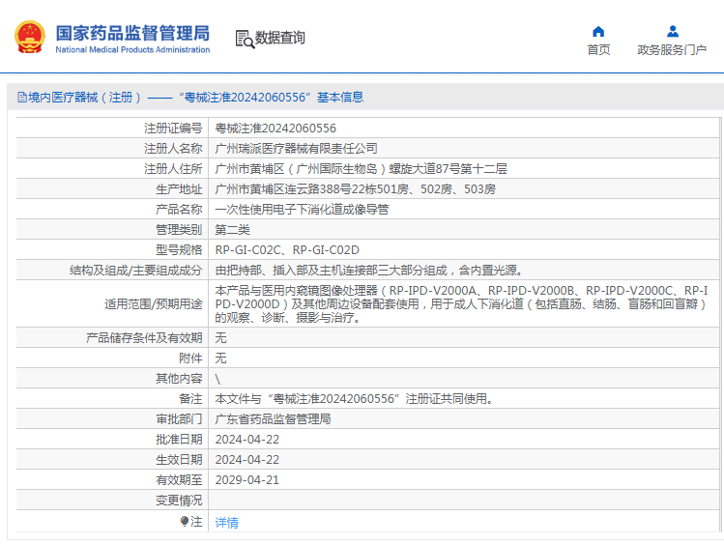Click 数据查询 label
Screen dimensions: 724x545
click(x=279, y=38)
